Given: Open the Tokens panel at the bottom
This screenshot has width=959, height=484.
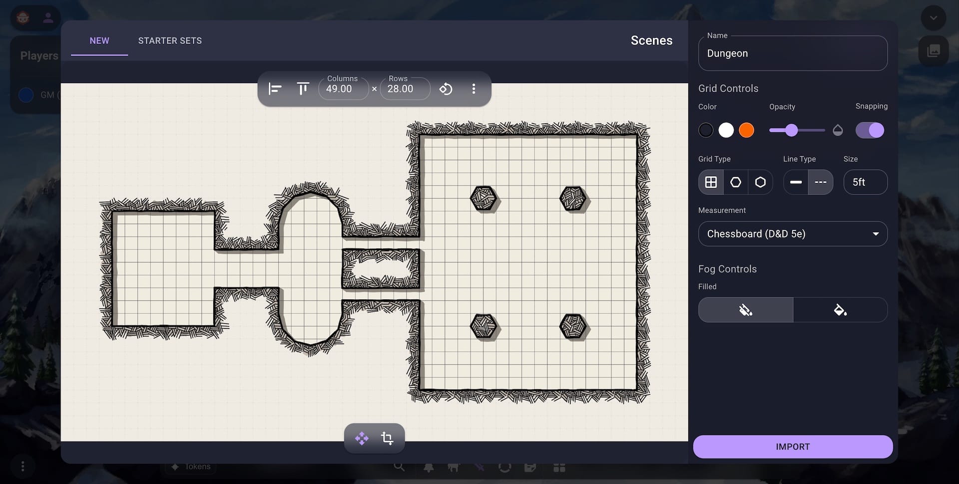Looking at the screenshot, I should (x=189, y=466).
